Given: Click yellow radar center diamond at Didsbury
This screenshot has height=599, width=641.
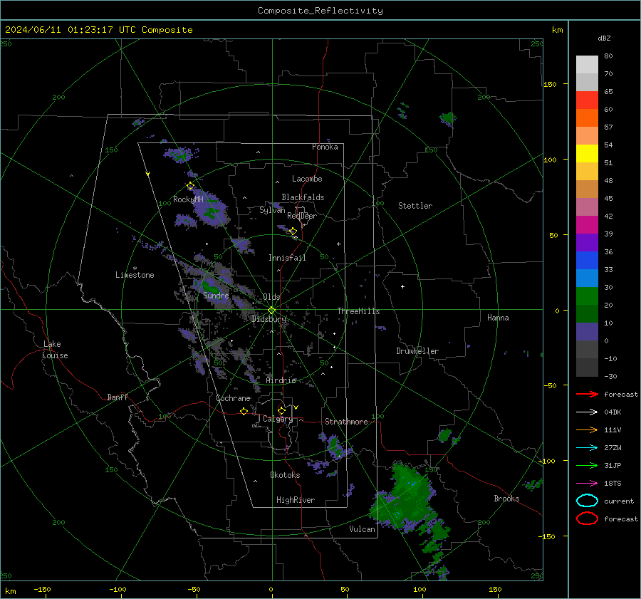Looking at the screenshot, I should pyautogui.click(x=272, y=311).
